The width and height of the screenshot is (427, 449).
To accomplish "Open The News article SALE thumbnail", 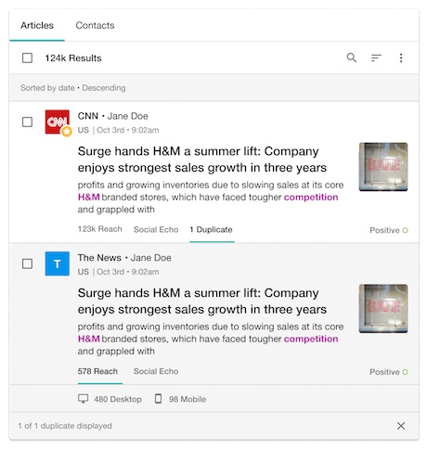I will (383, 308).
